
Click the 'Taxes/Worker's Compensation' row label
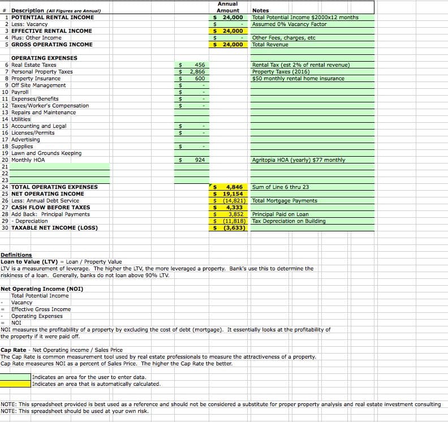click(x=50, y=106)
